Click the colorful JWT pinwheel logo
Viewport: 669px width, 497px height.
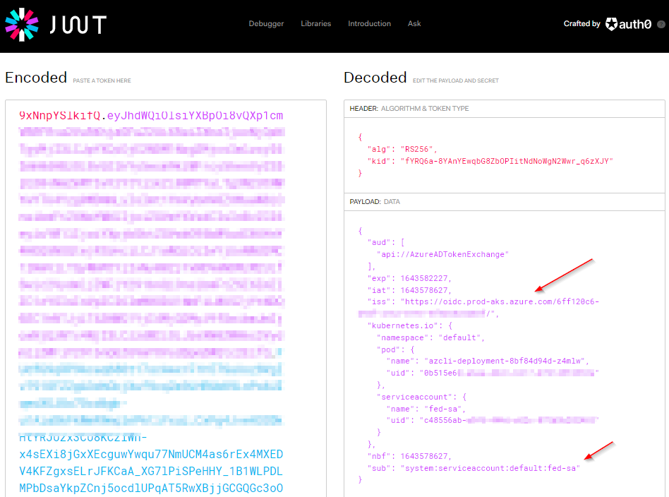point(22,25)
